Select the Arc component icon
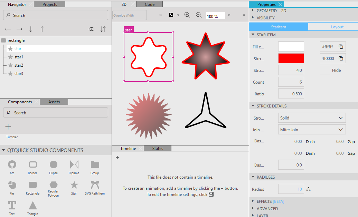Image resolution: width=358 pixels, height=217 pixels. pos(12,164)
